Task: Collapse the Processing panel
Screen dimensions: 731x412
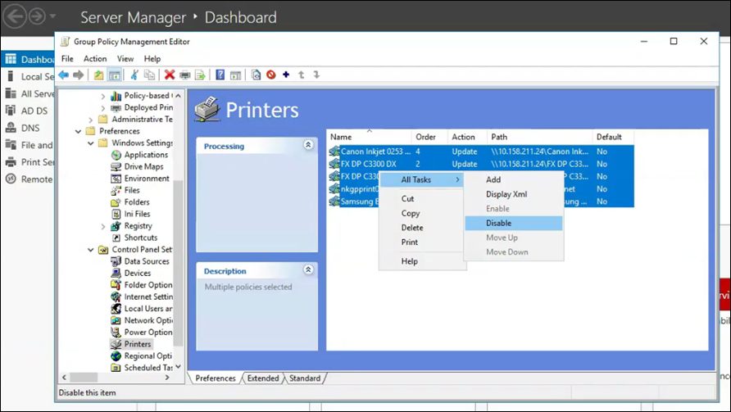Action: coord(308,145)
